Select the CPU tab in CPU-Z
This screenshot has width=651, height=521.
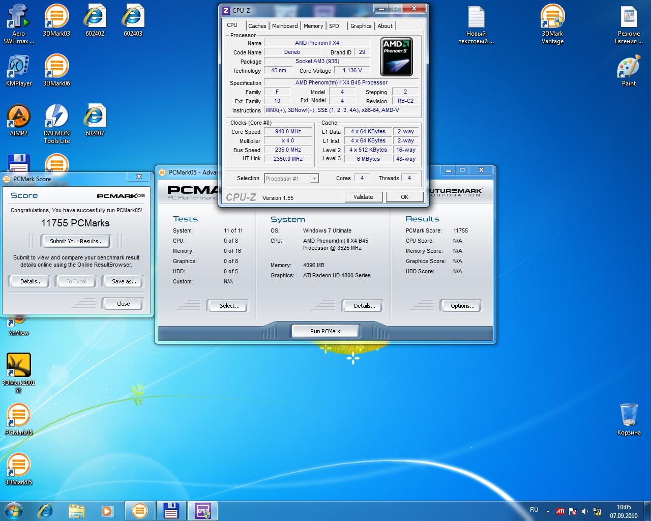tap(232, 25)
